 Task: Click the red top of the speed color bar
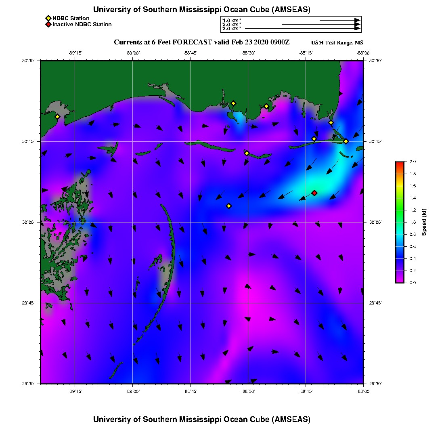[399, 164]
